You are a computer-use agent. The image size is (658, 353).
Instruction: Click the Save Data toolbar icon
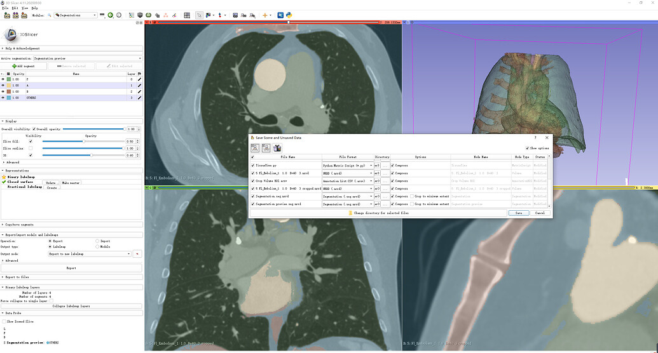(24, 15)
